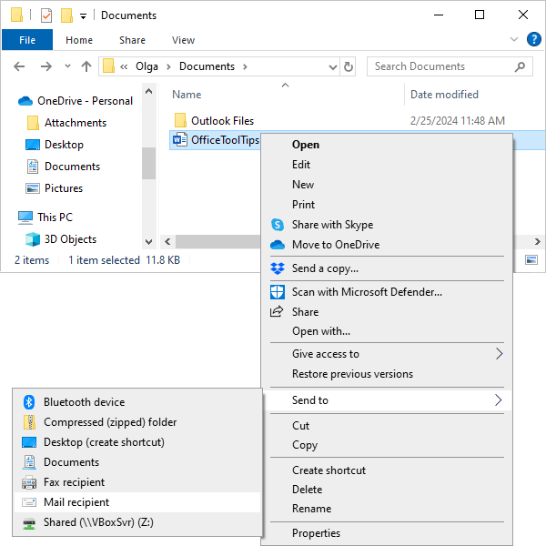Refresh the Documents folder
The image size is (546, 546).
click(348, 66)
